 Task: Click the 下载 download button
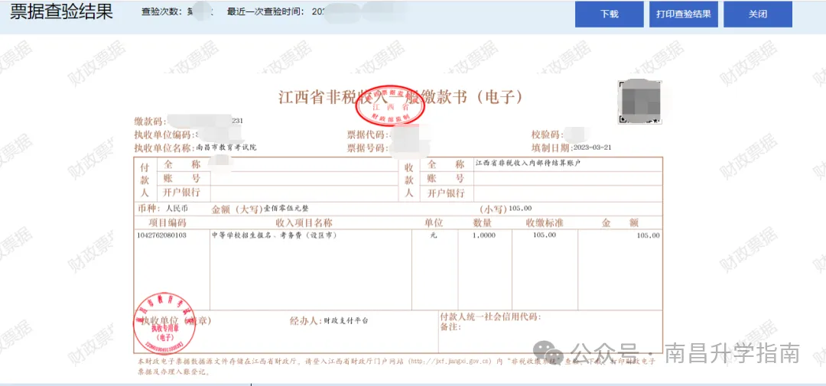(609, 15)
